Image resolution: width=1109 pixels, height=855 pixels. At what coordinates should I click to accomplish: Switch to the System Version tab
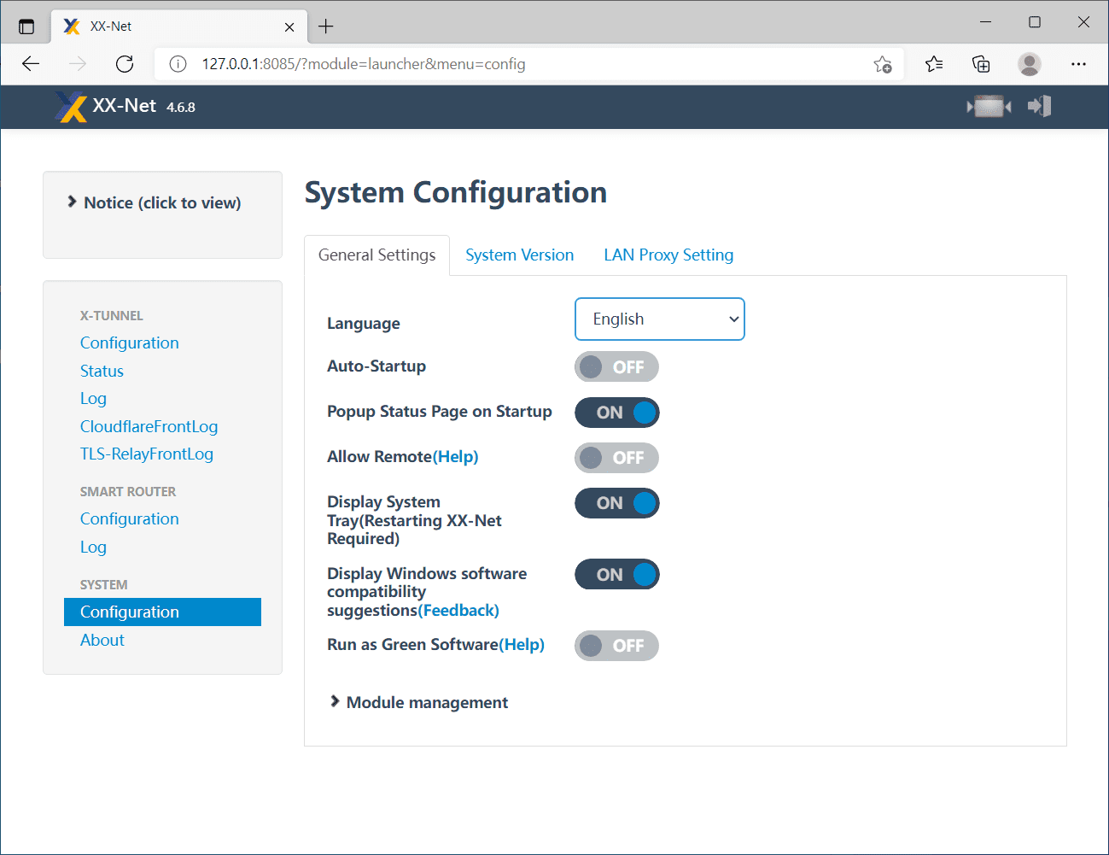click(x=519, y=255)
